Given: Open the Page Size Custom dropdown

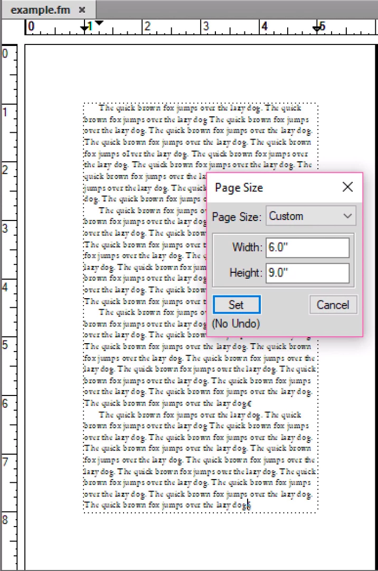Looking at the screenshot, I should 311,216.
